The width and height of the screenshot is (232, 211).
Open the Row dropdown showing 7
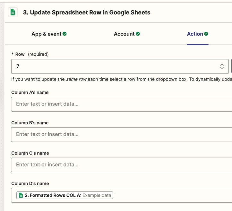point(120,66)
